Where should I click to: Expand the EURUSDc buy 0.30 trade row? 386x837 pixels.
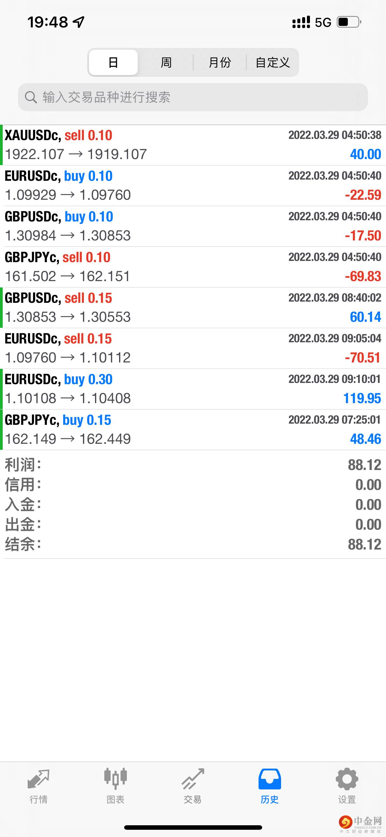[x=193, y=389]
